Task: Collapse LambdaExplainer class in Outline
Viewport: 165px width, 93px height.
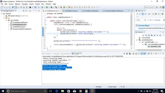Action: [137, 40]
